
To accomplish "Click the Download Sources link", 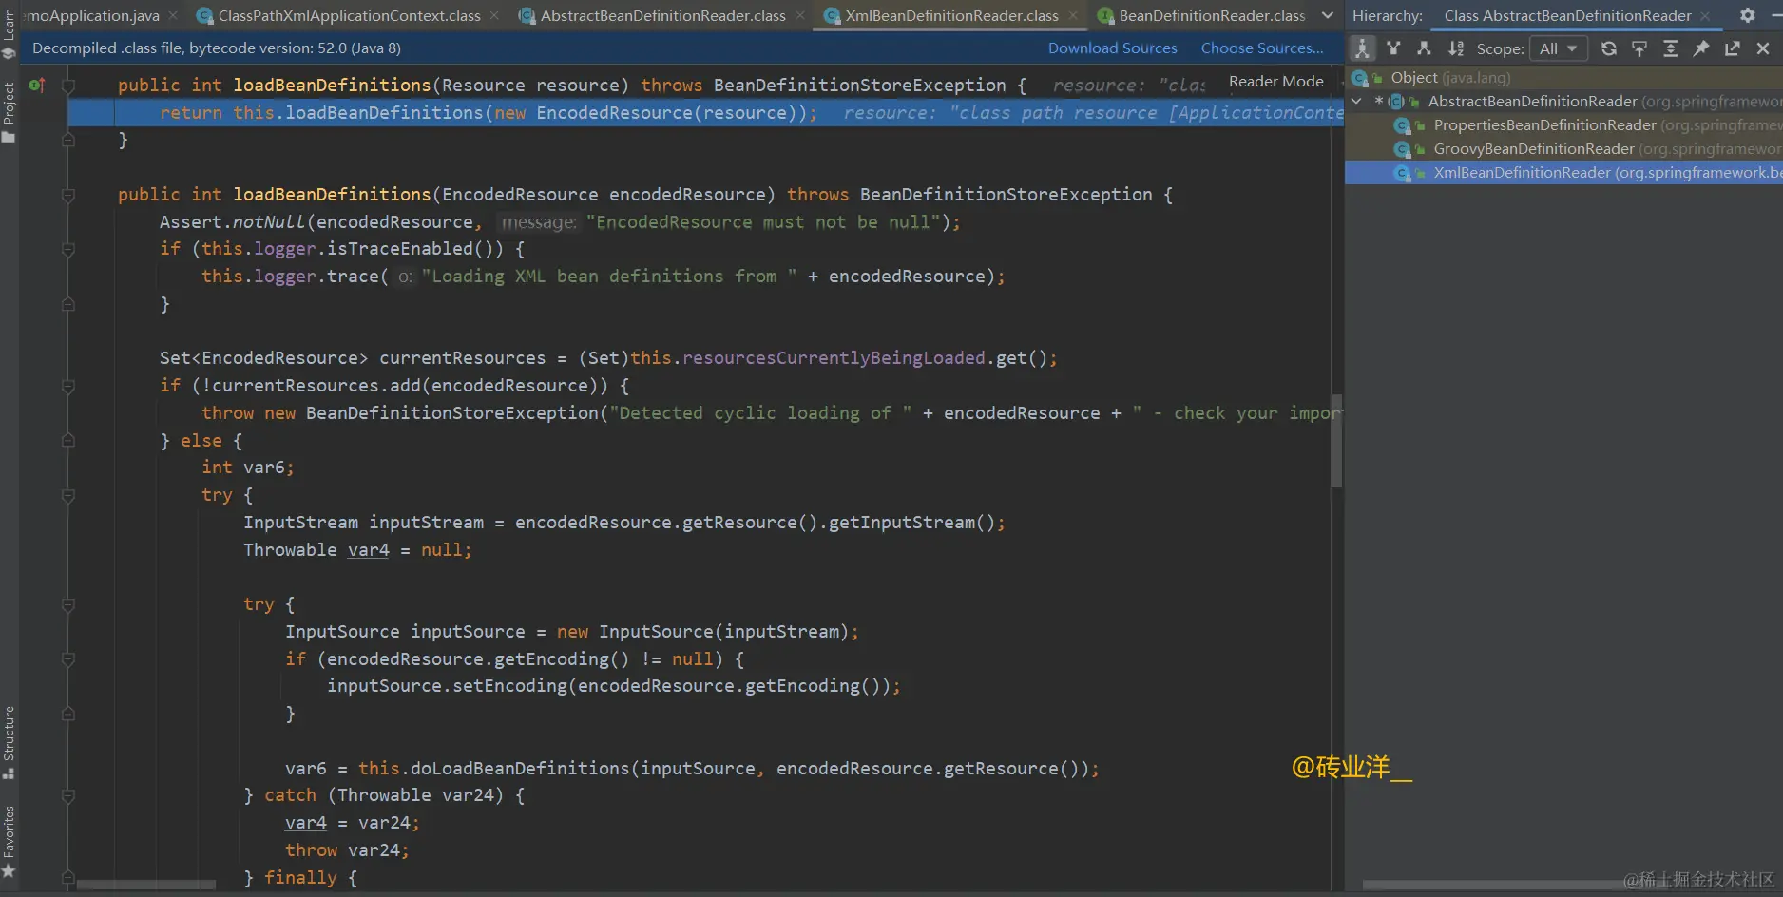I will (x=1112, y=48).
